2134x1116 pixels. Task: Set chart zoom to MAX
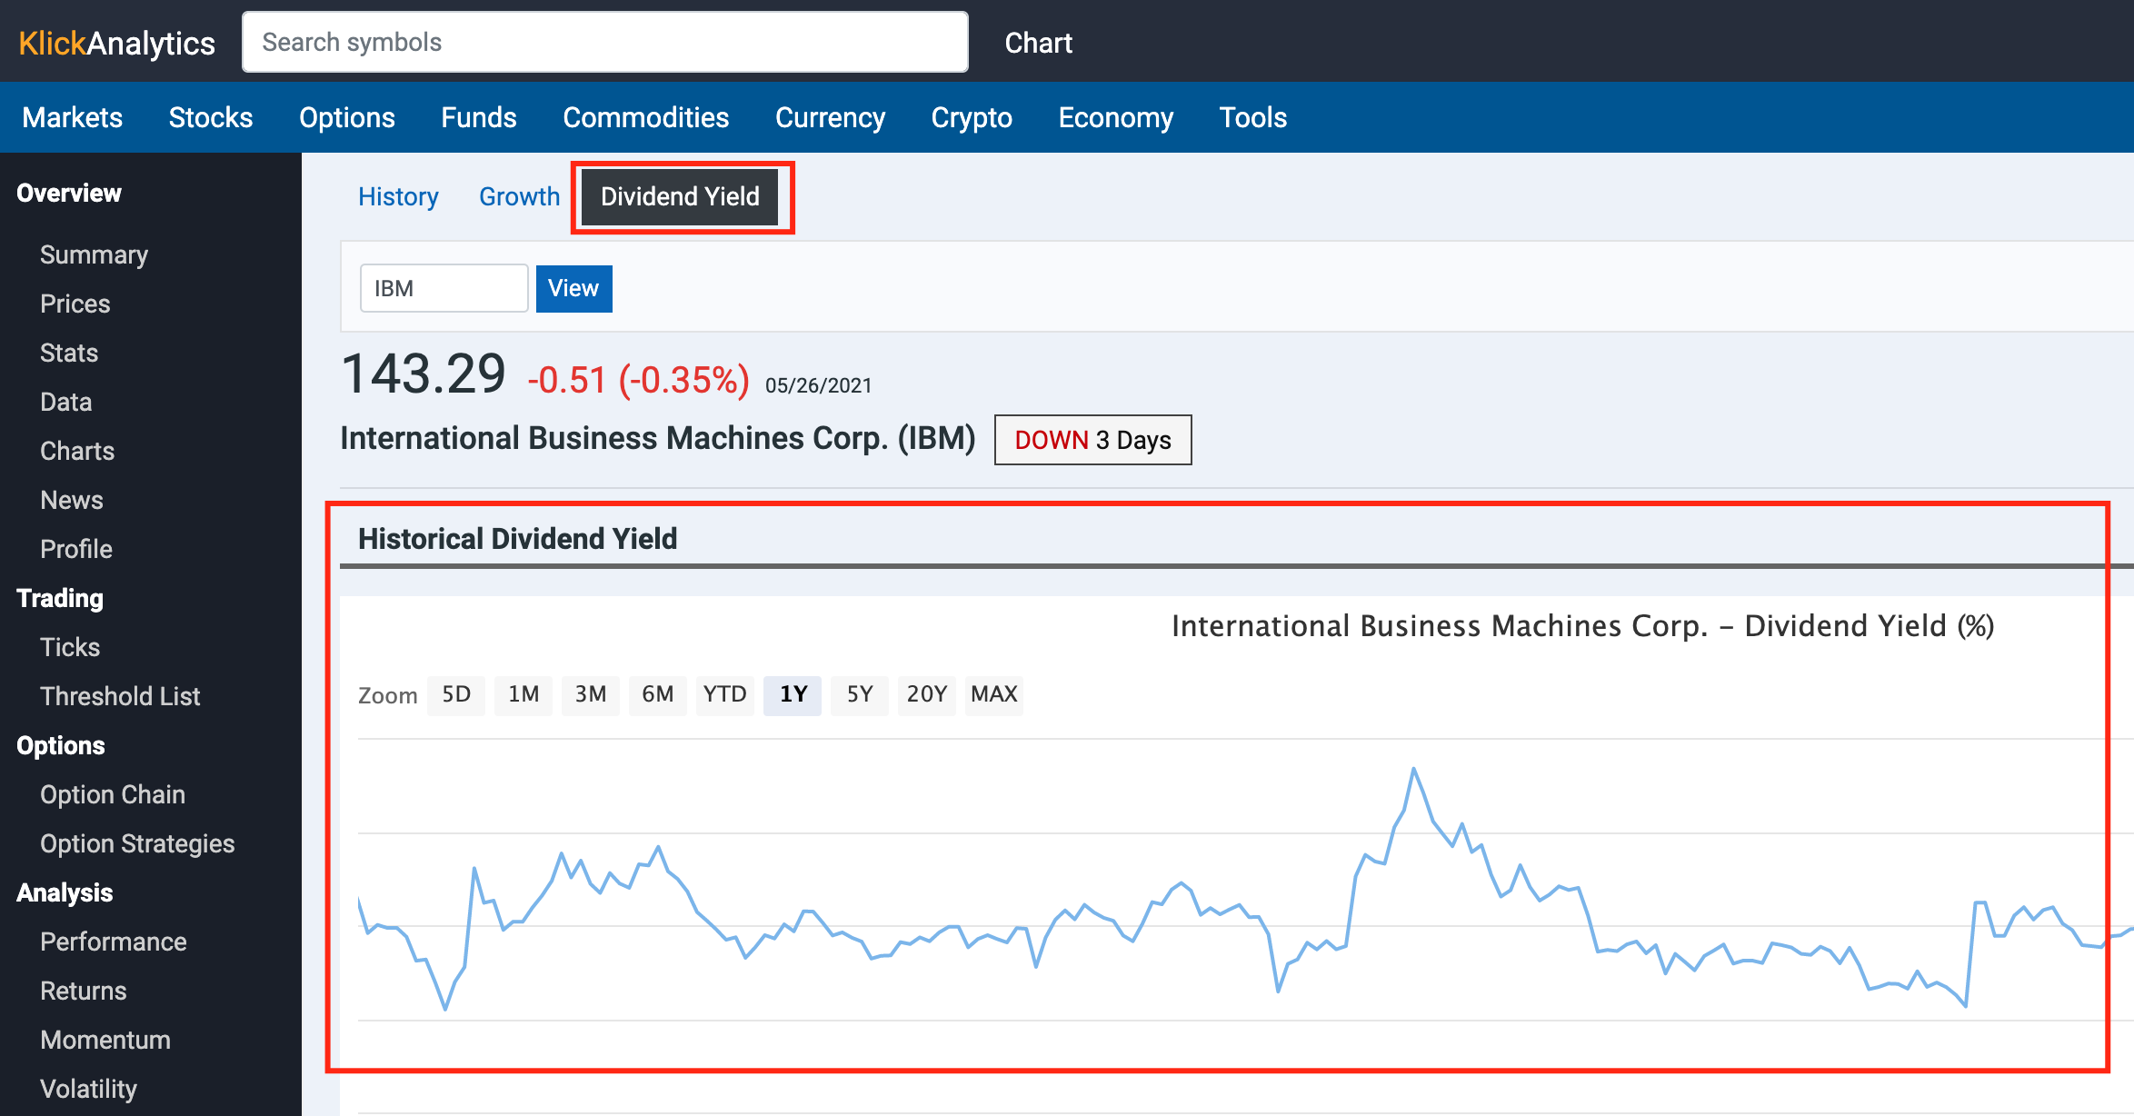(994, 695)
